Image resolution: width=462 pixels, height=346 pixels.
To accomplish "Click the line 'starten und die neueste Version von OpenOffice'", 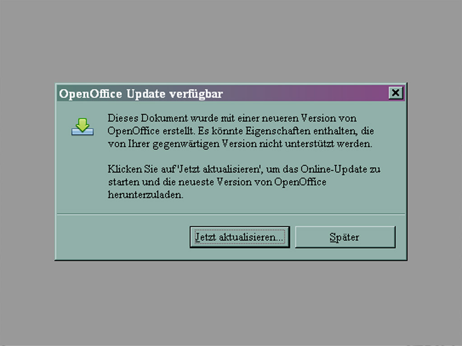I will (x=217, y=182).
